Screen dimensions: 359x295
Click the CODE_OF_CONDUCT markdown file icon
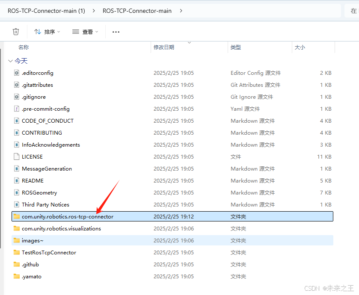(17, 121)
